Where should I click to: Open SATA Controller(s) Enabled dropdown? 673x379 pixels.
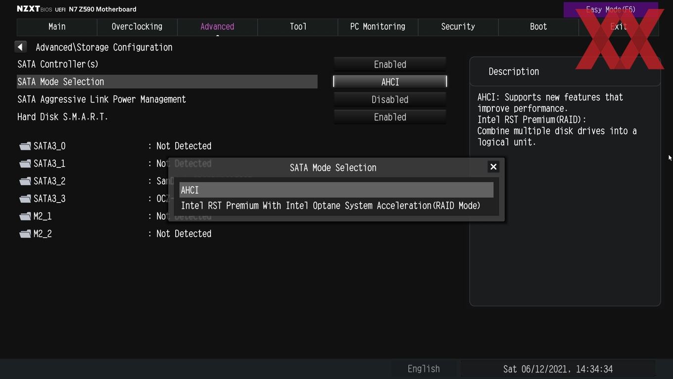[x=390, y=64]
